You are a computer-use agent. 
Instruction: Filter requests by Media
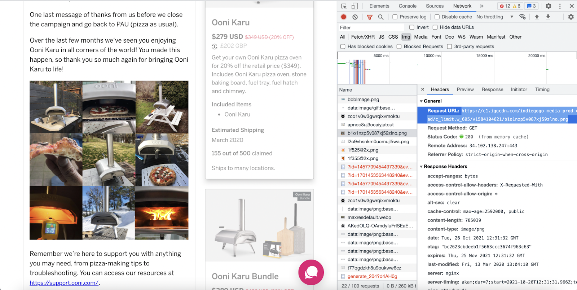[421, 37]
